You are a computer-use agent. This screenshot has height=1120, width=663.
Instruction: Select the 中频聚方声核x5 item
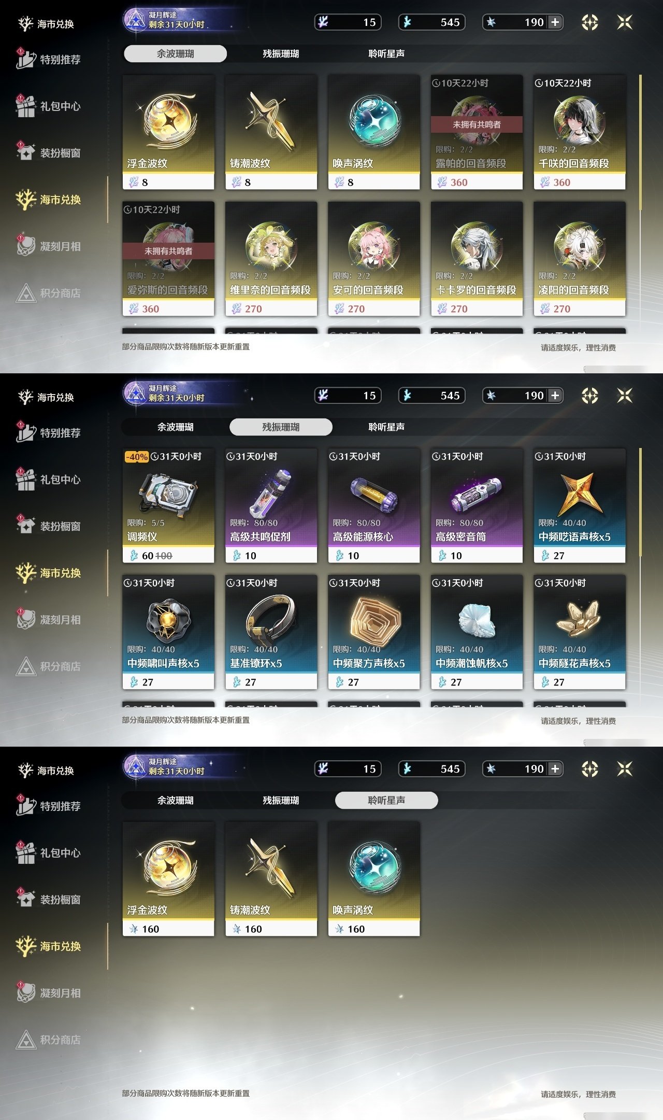click(374, 632)
